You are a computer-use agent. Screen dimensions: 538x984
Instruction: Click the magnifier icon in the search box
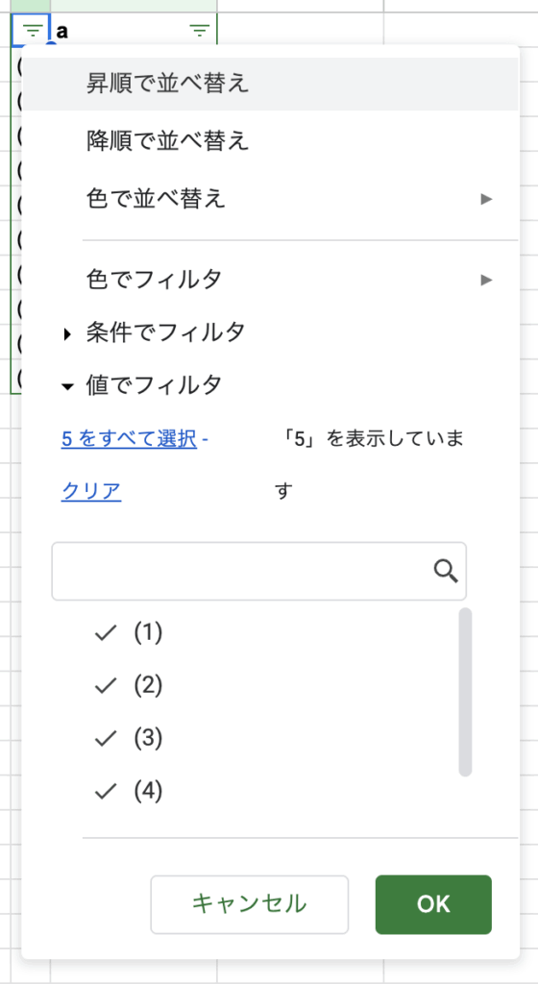446,571
